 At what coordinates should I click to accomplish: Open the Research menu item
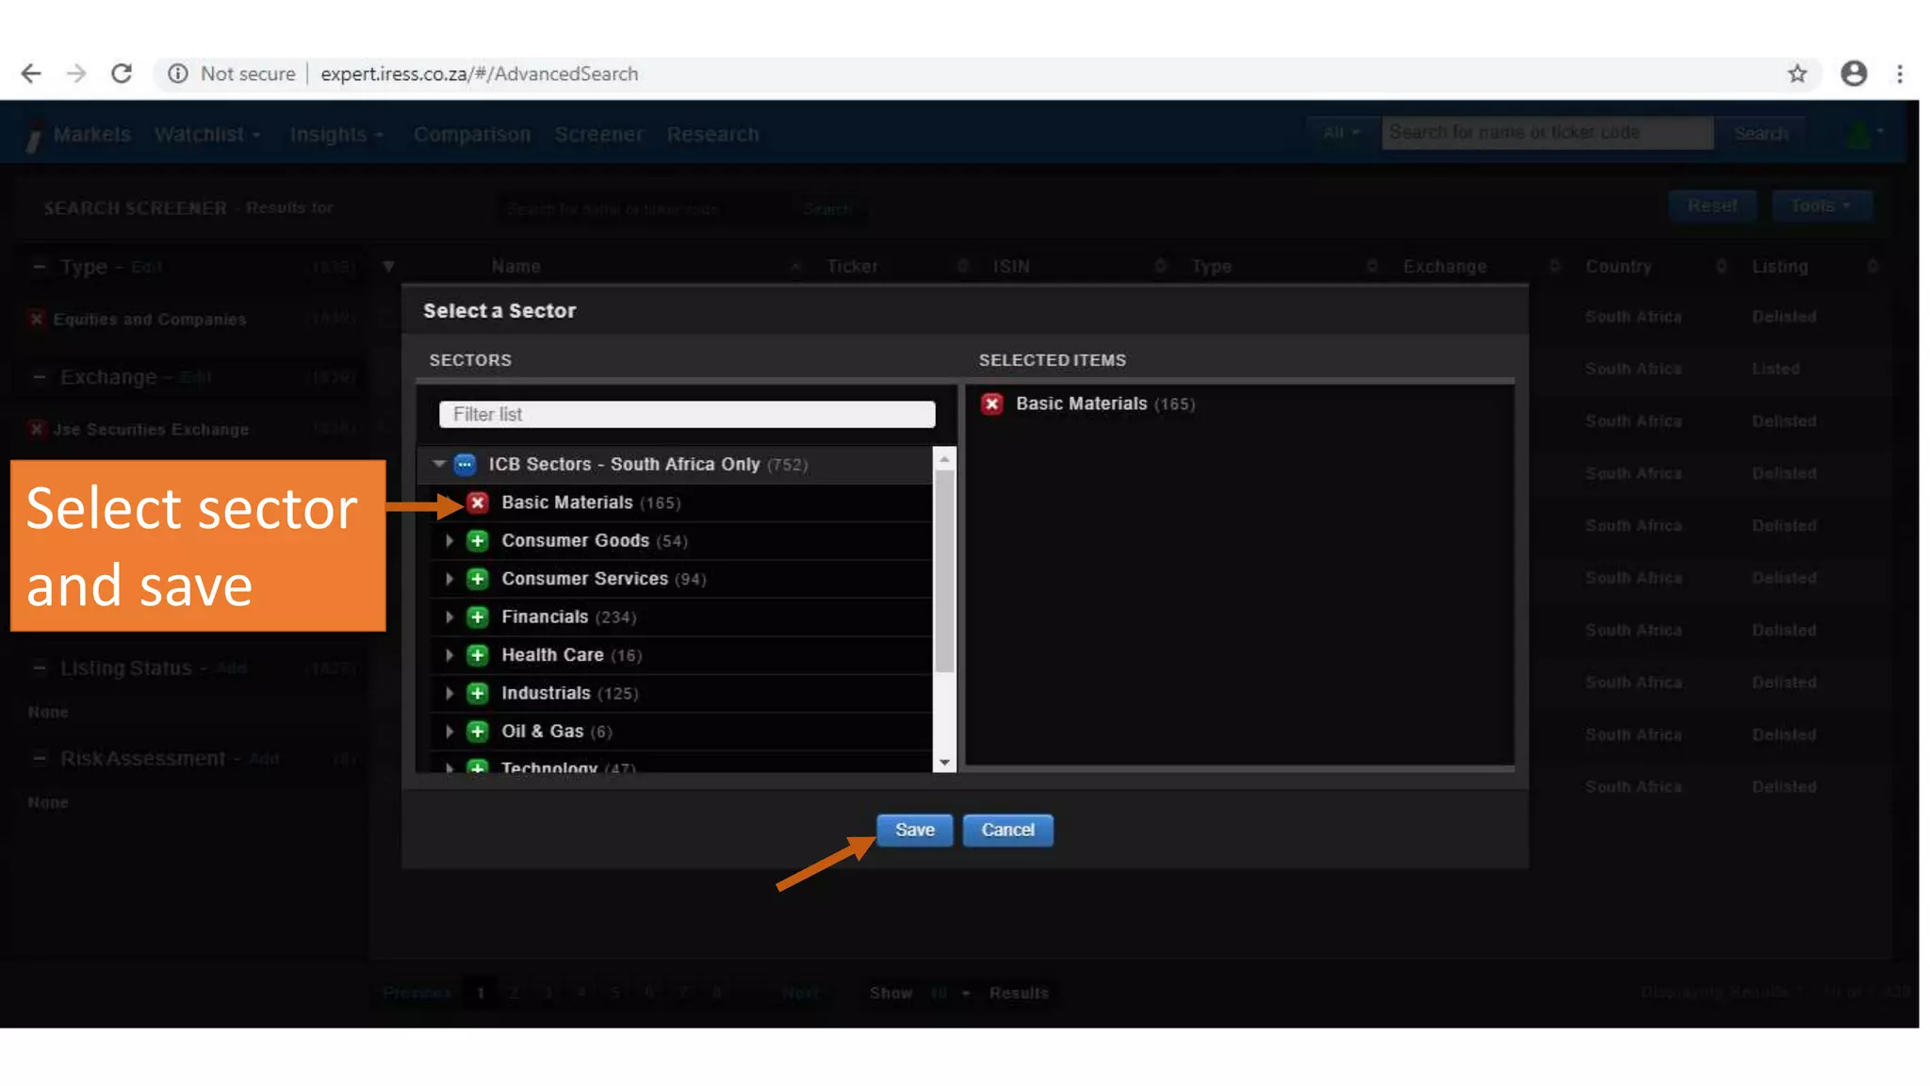[712, 134]
